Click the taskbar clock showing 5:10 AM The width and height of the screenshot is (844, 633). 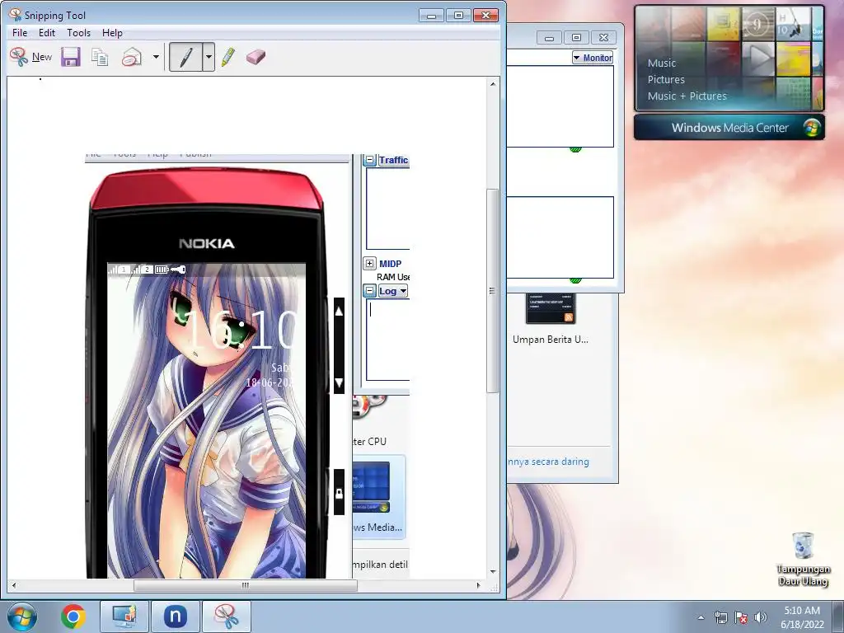(x=802, y=617)
